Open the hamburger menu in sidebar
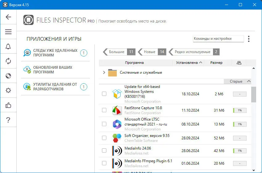This screenshot has height=173, width=262. tap(8, 32)
